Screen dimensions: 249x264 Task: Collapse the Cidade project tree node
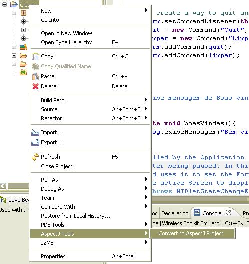4,4
